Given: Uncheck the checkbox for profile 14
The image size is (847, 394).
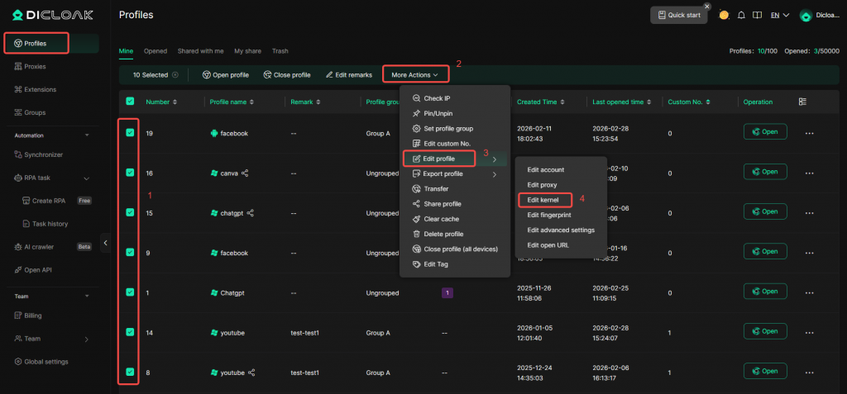Looking at the screenshot, I should click(x=130, y=332).
